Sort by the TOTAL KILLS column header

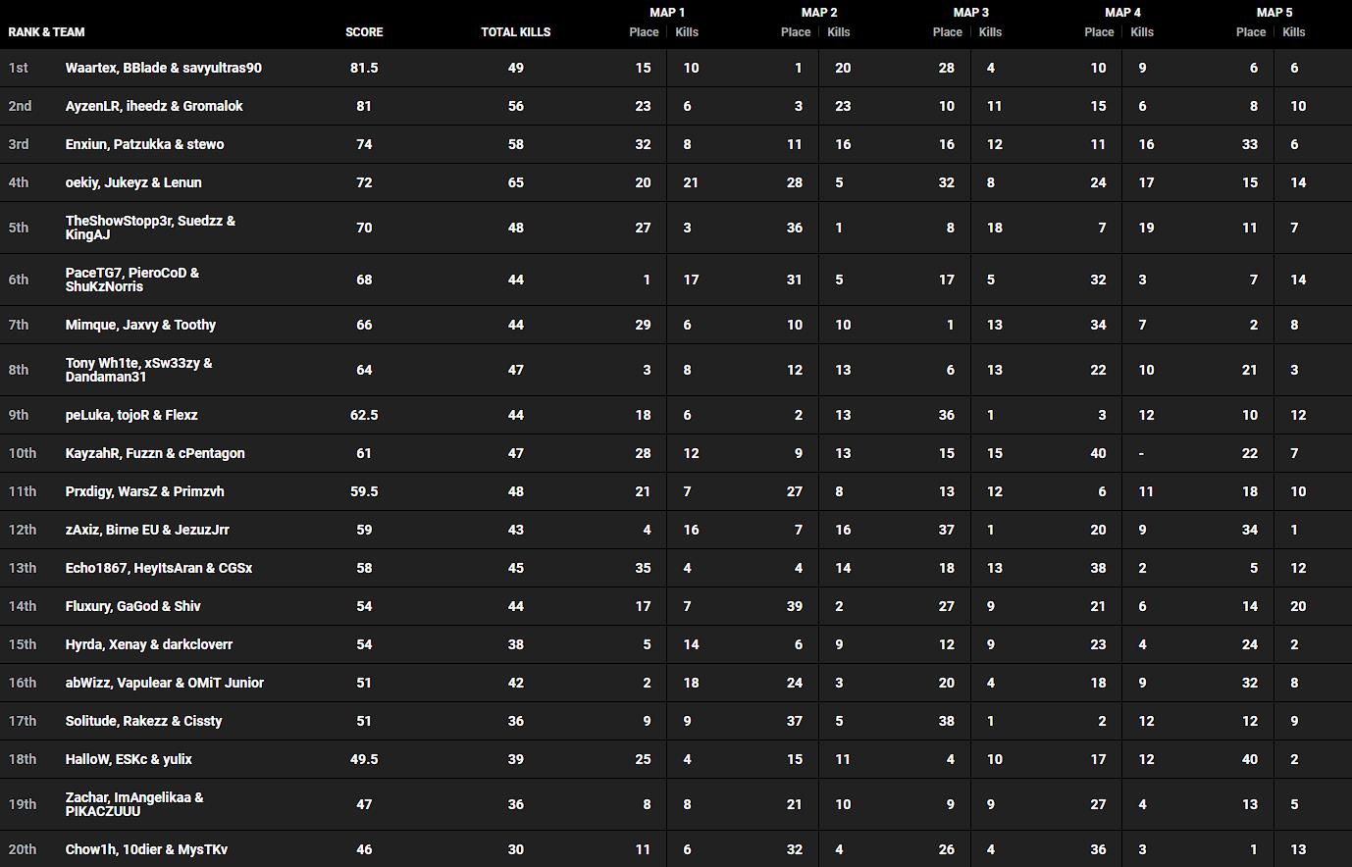(x=515, y=32)
